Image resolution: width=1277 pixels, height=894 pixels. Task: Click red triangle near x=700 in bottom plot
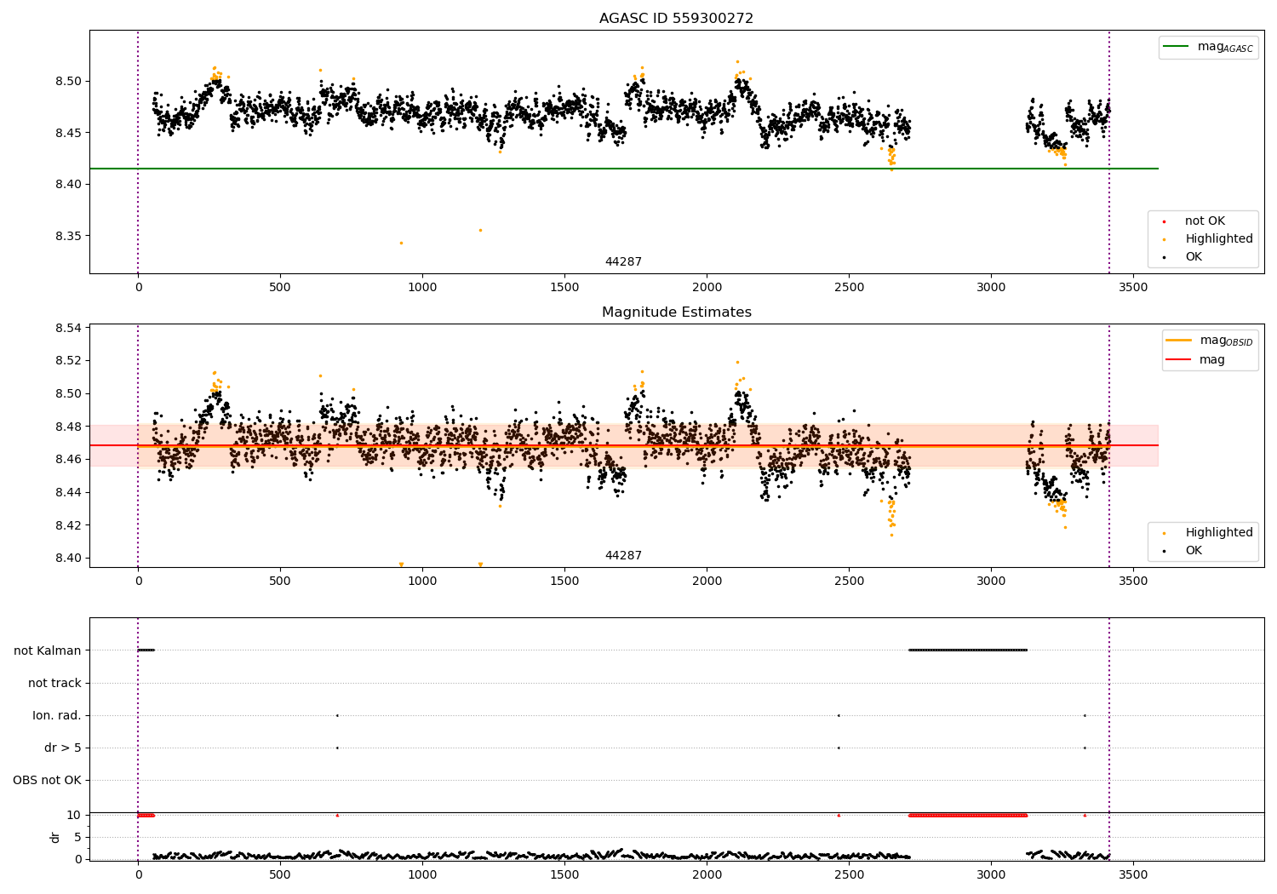pos(337,815)
